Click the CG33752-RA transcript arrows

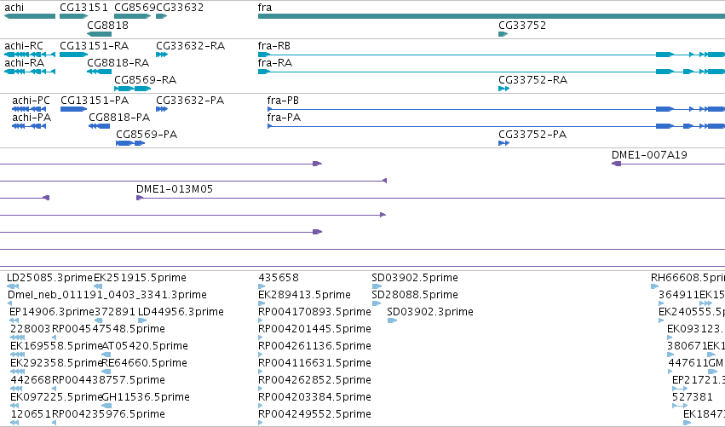point(504,89)
